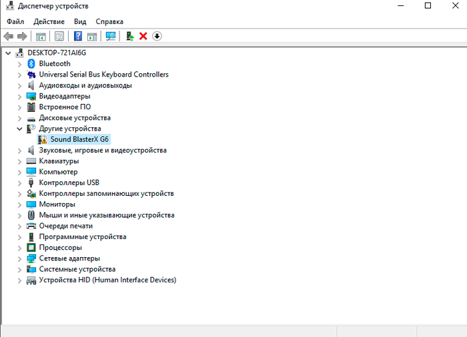Expand Universal Serial Bus Keyboard Controllers

click(19, 75)
